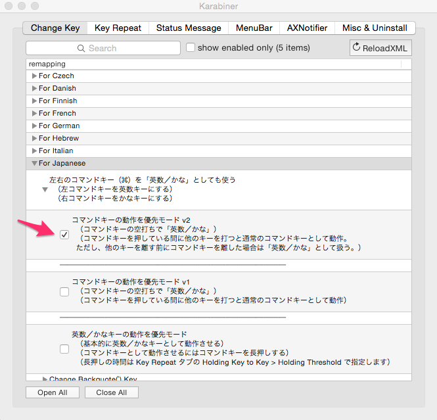
Task: Expand the For Danish group
Action: coord(35,88)
